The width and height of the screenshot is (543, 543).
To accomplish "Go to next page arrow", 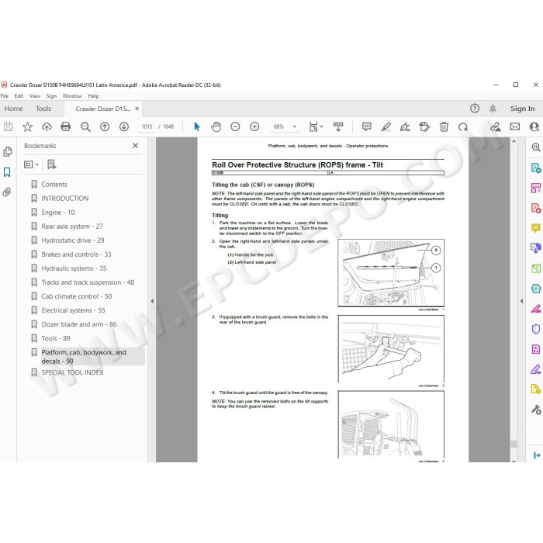I will pos(124,126).
